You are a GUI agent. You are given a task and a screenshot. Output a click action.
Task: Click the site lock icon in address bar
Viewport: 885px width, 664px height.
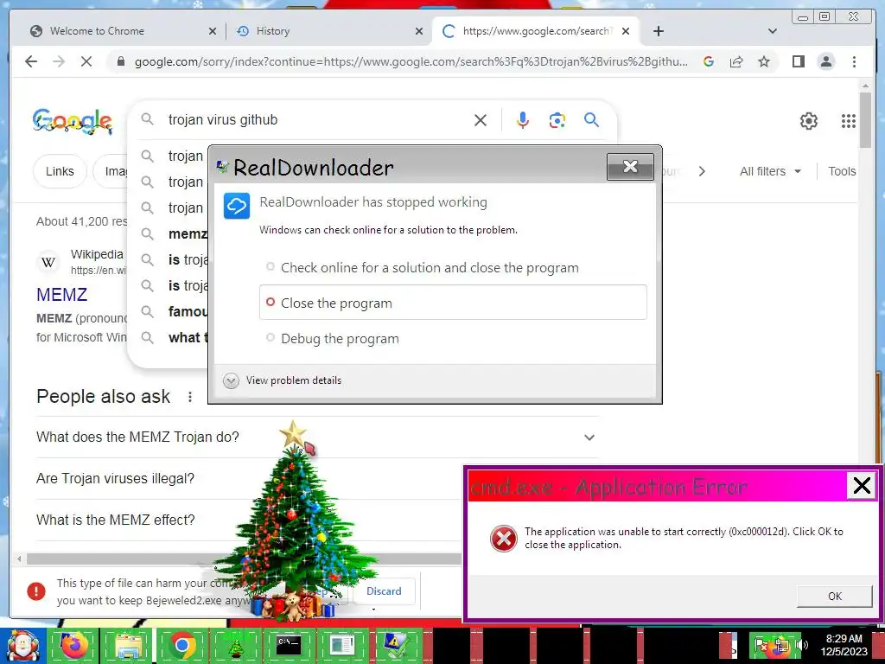point(120,61)
